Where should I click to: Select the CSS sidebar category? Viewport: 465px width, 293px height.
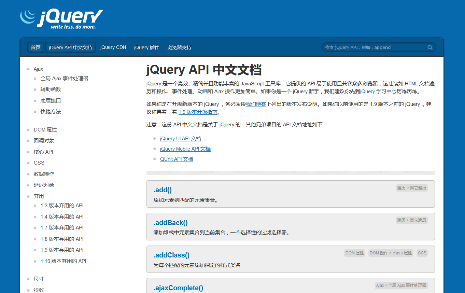[x=39, y=163]
